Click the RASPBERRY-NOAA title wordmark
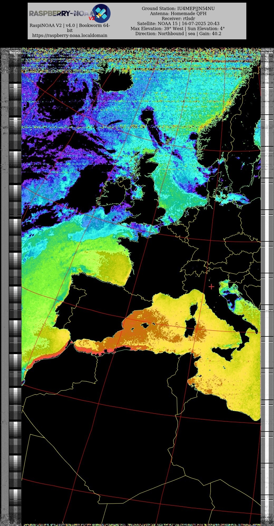The height and width of the screenshot is (526, 274). pos(61,13)
